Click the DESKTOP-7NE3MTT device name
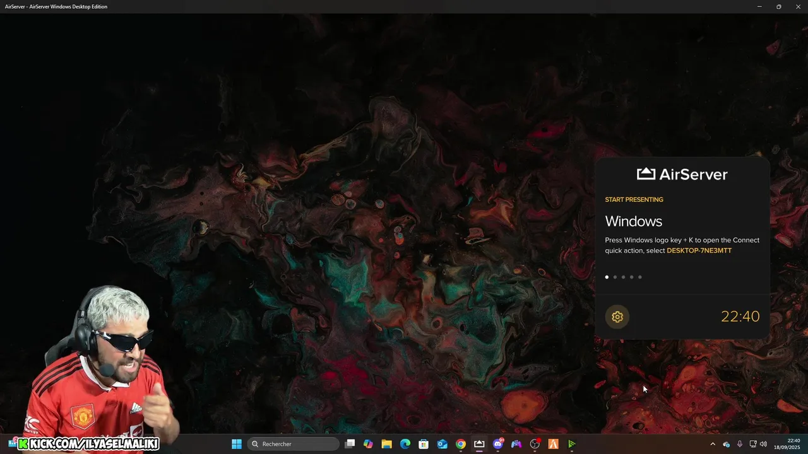This screenshot has height=454, width=808. coord(699,250)
